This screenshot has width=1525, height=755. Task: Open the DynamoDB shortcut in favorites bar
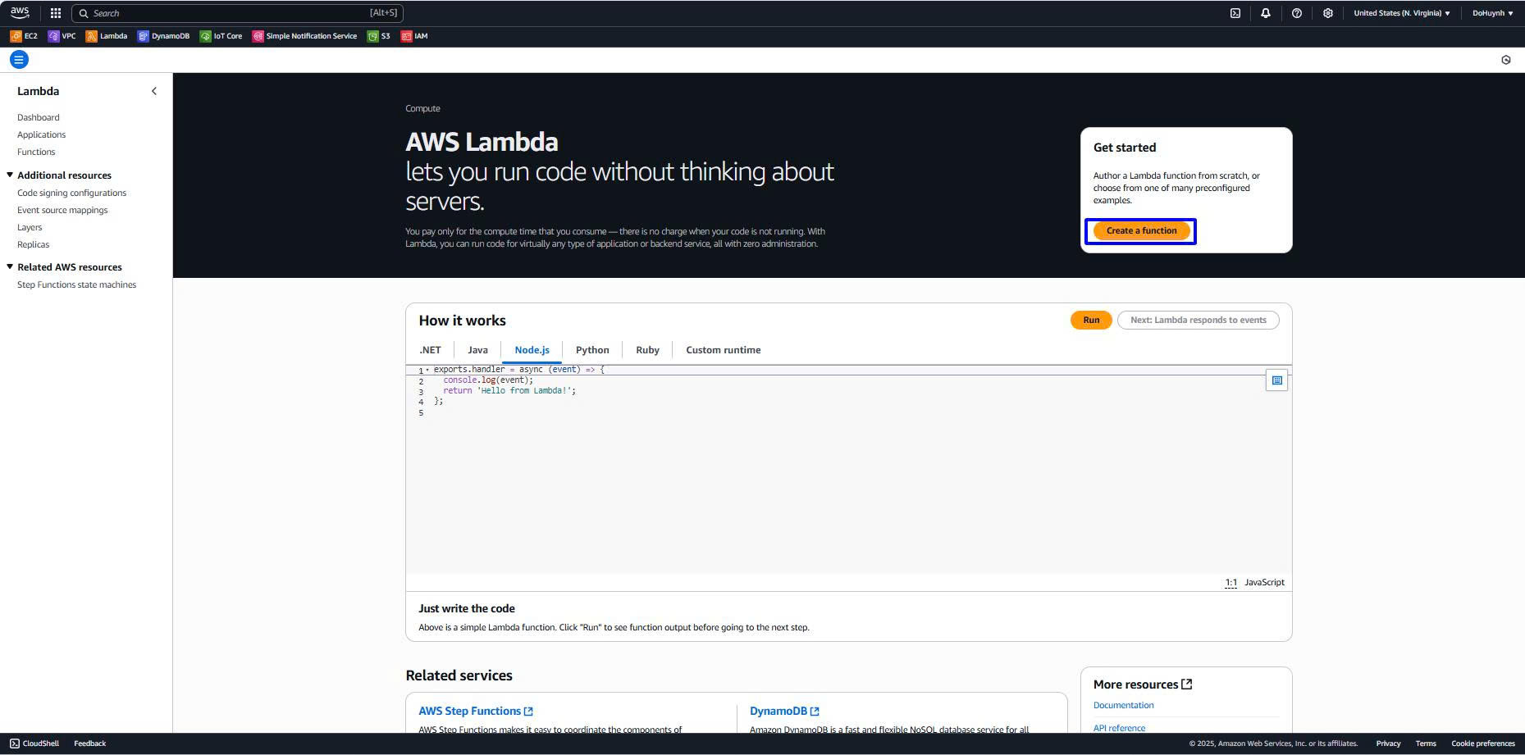click(163, 36)
